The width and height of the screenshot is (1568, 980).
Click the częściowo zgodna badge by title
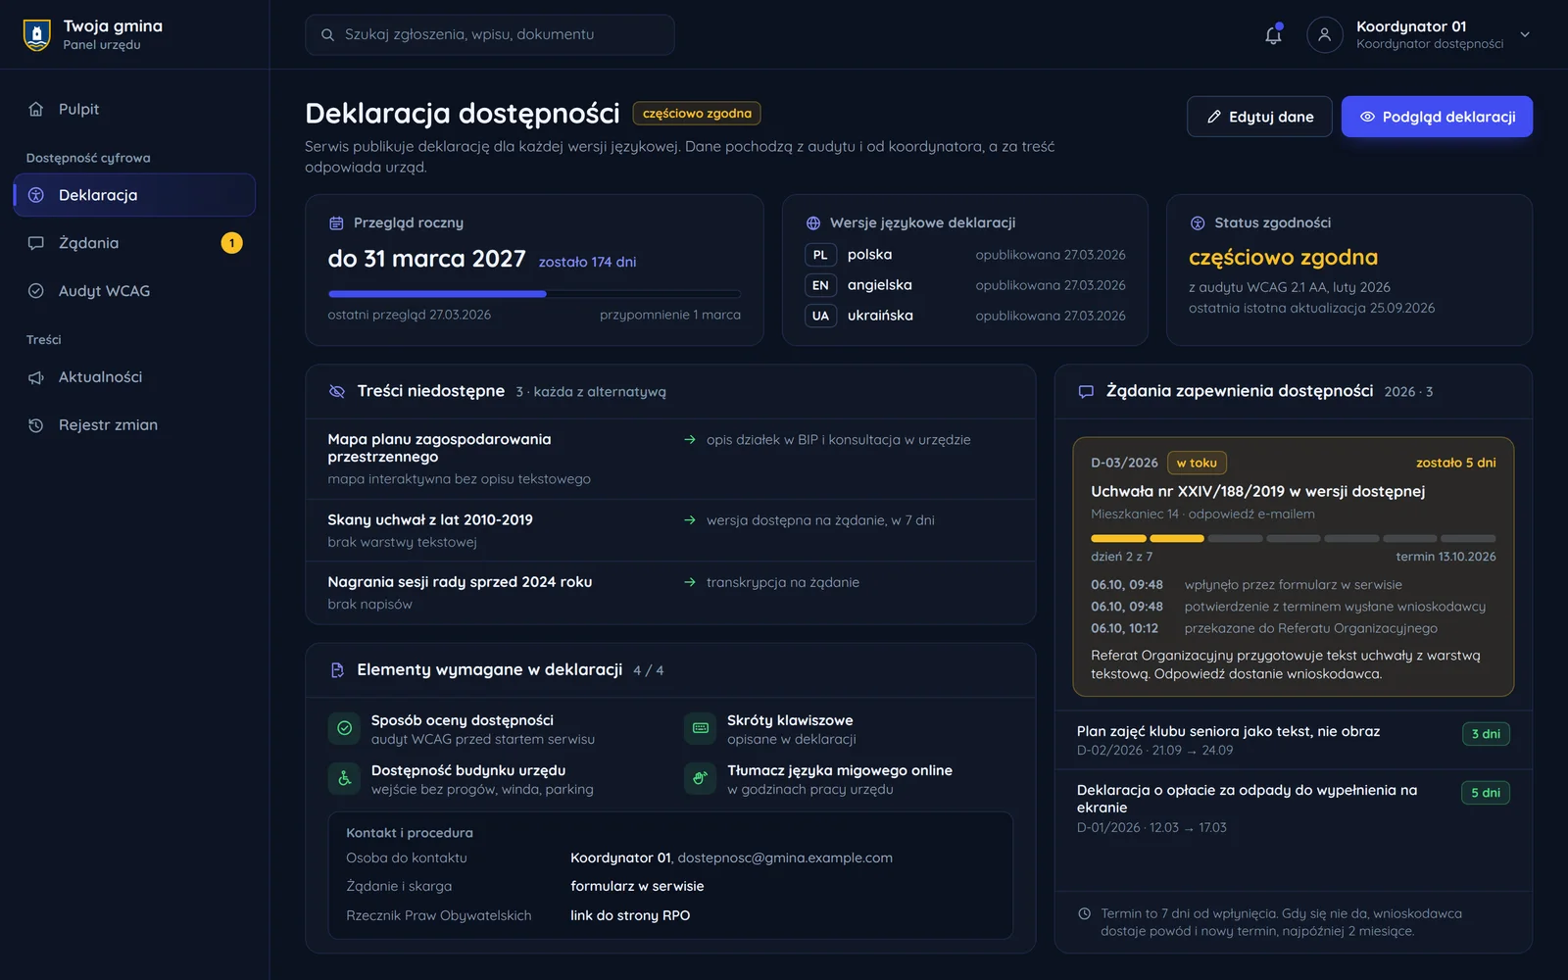(x=697, y=114)
